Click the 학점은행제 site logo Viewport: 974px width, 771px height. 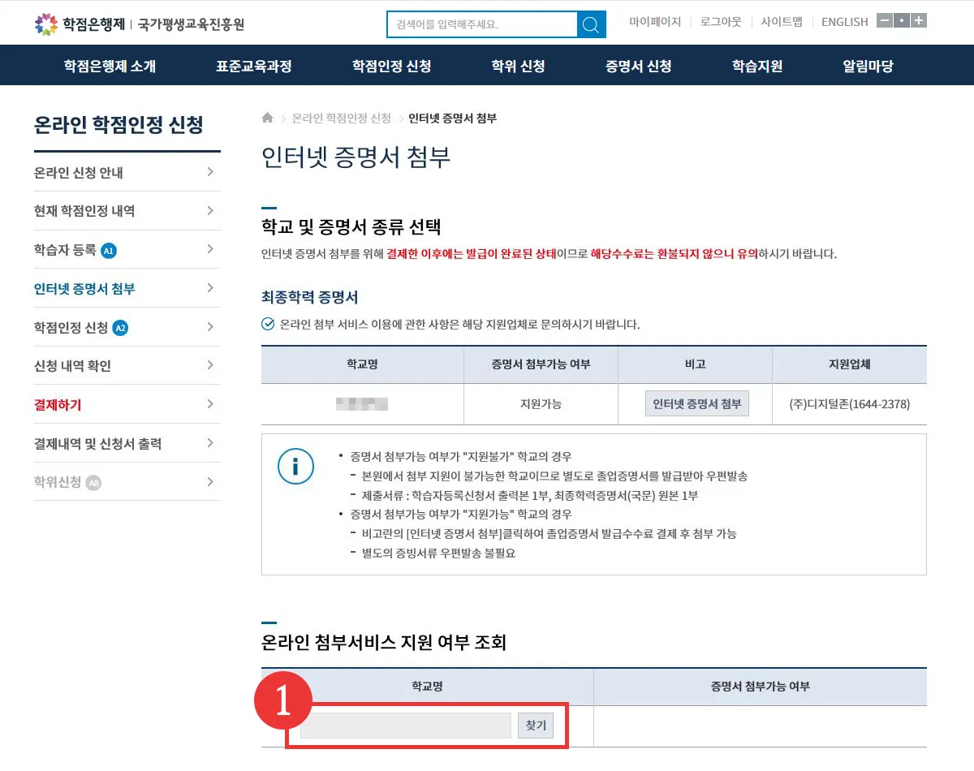click(89, 22)
